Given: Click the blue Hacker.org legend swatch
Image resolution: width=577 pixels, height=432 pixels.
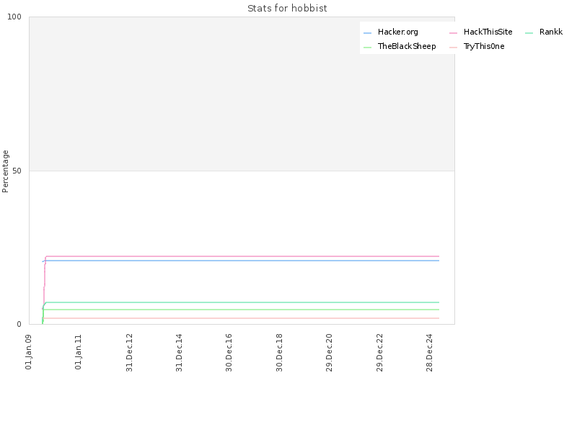Looking at the screenshot, I should (x=367, y=33).
